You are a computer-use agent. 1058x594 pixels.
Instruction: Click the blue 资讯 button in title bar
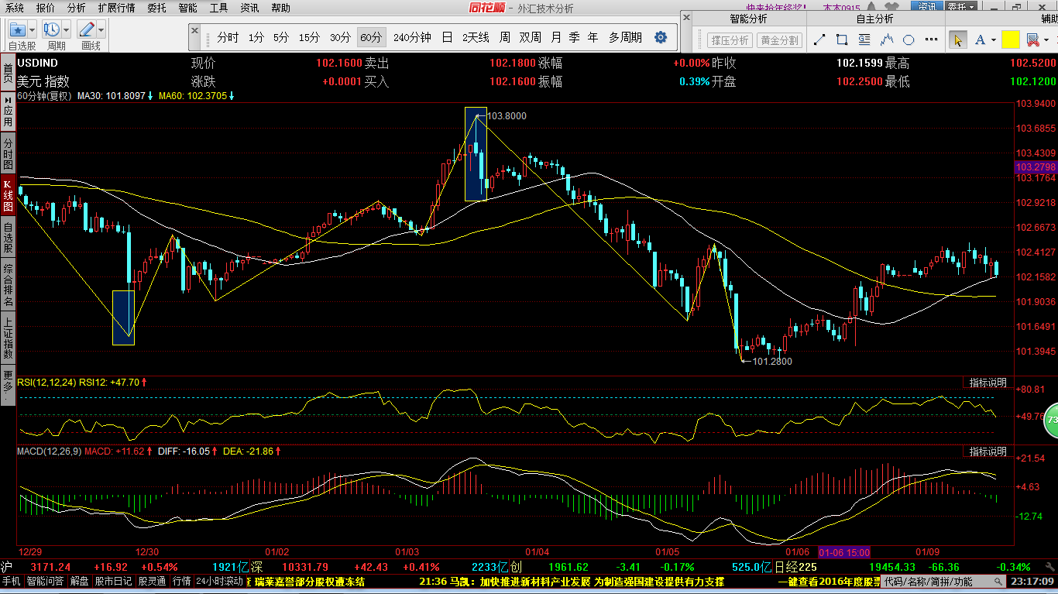coord(926,7)
